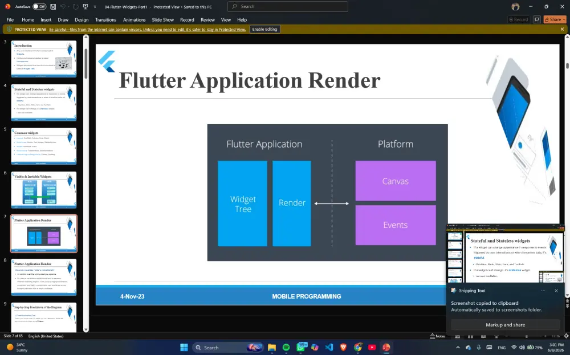
Task: Select the Animations tab
Action: (x=134, y=19)
